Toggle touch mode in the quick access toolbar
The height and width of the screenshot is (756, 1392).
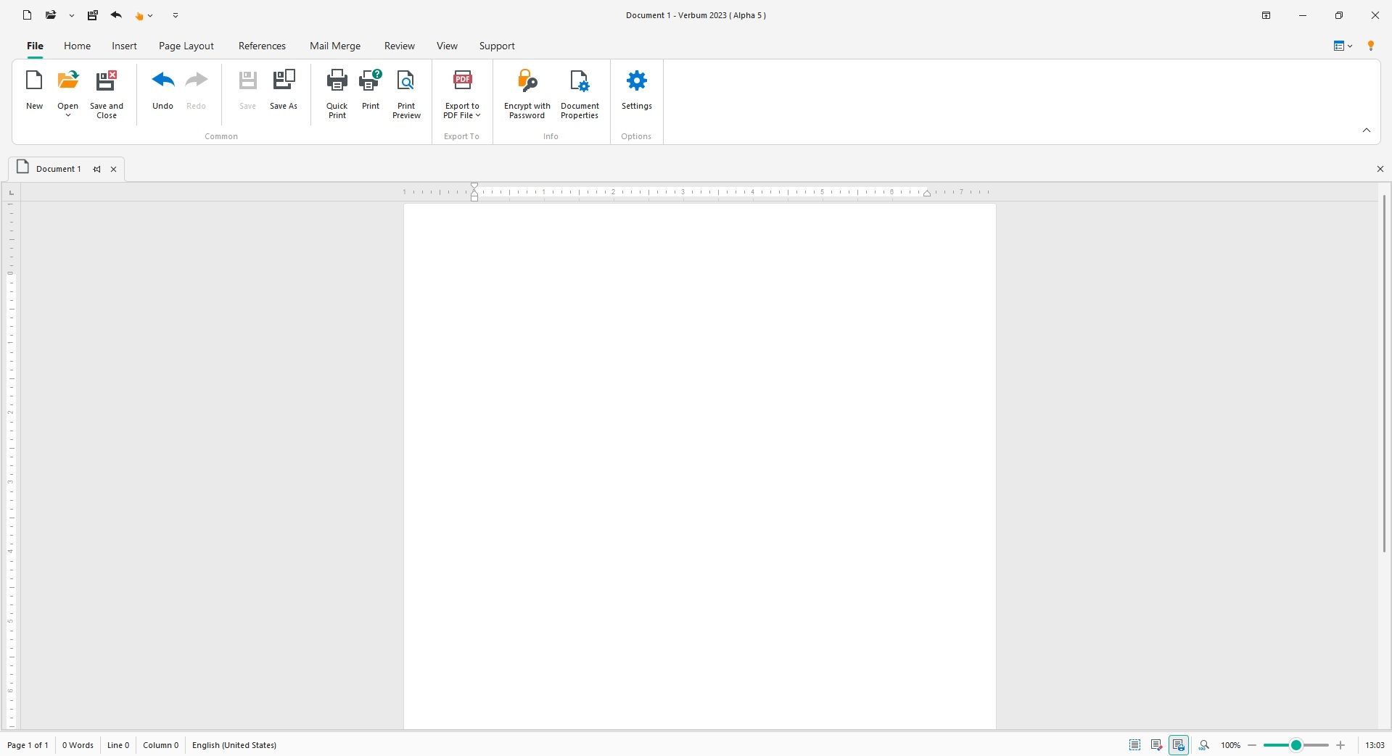[141, 14]
